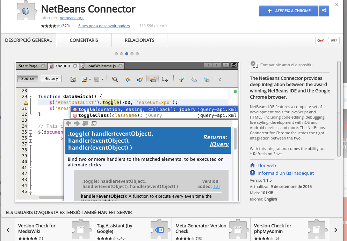Click the Tag Assistant extension icon

[160, 229]
